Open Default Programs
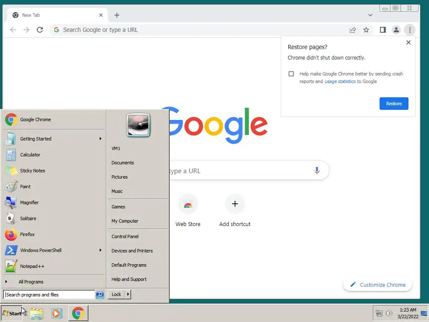Image resolution: width=429 pixels, height=322 pixels. point(138,265)
